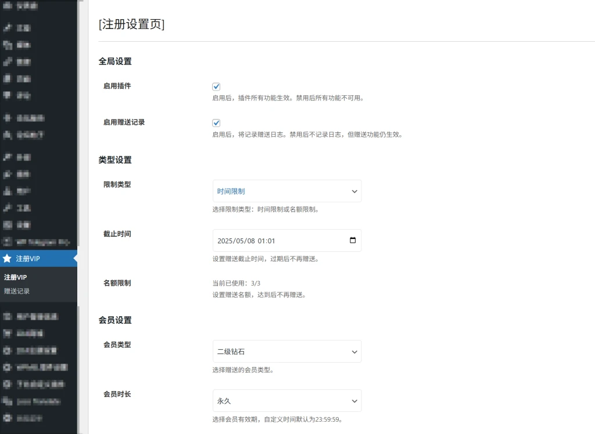The image size is (595, 434).
Task: Open the 赠送记录 submenu item
Action: pyautogui.click(x=17, y=291)
